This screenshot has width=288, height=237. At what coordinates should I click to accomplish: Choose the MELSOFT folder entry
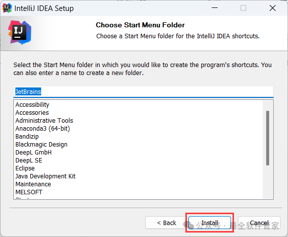coord(29,192)
